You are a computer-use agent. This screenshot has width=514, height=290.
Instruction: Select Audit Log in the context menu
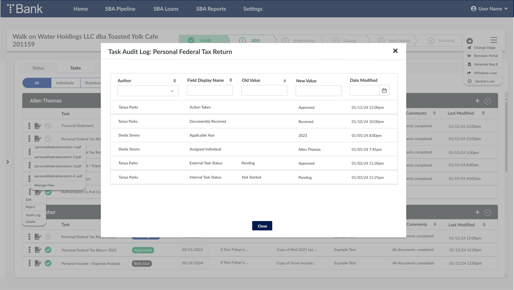tap(33, 215)
